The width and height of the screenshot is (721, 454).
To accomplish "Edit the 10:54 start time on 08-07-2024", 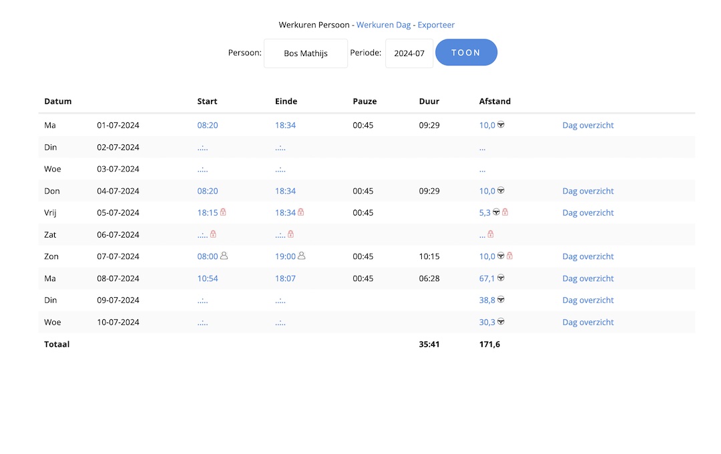I will pyautogui.click(x=208, y=278).
